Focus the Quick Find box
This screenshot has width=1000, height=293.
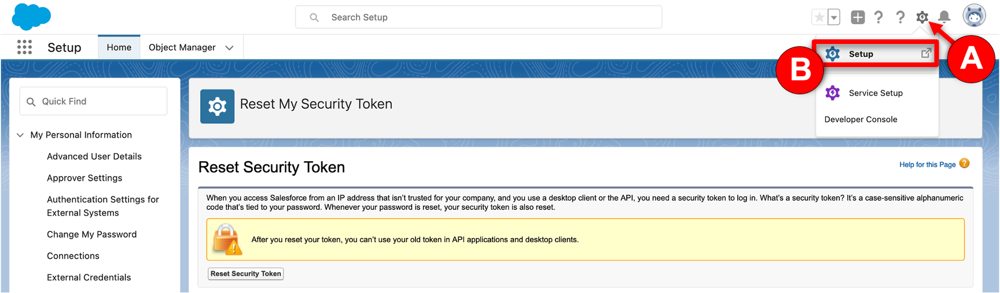point(94,101)
